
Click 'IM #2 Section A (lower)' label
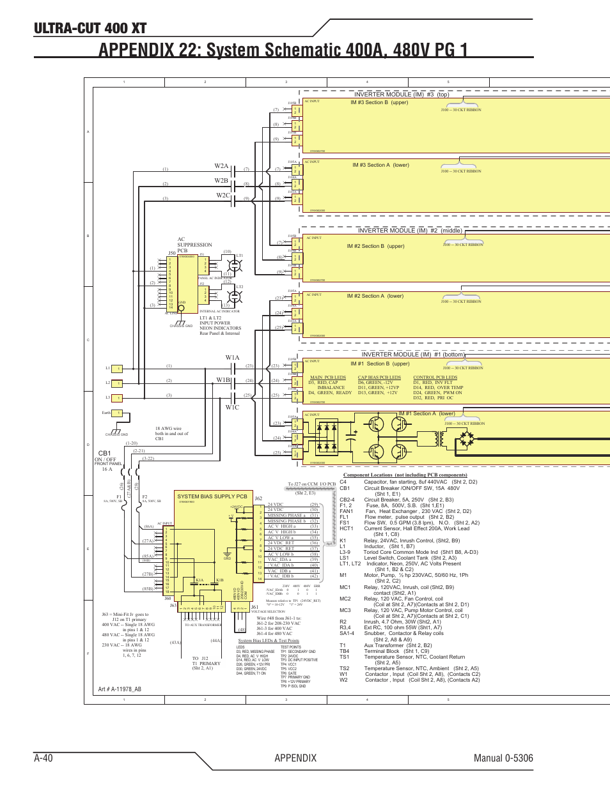pyautogui.click(x=375, y=296)
